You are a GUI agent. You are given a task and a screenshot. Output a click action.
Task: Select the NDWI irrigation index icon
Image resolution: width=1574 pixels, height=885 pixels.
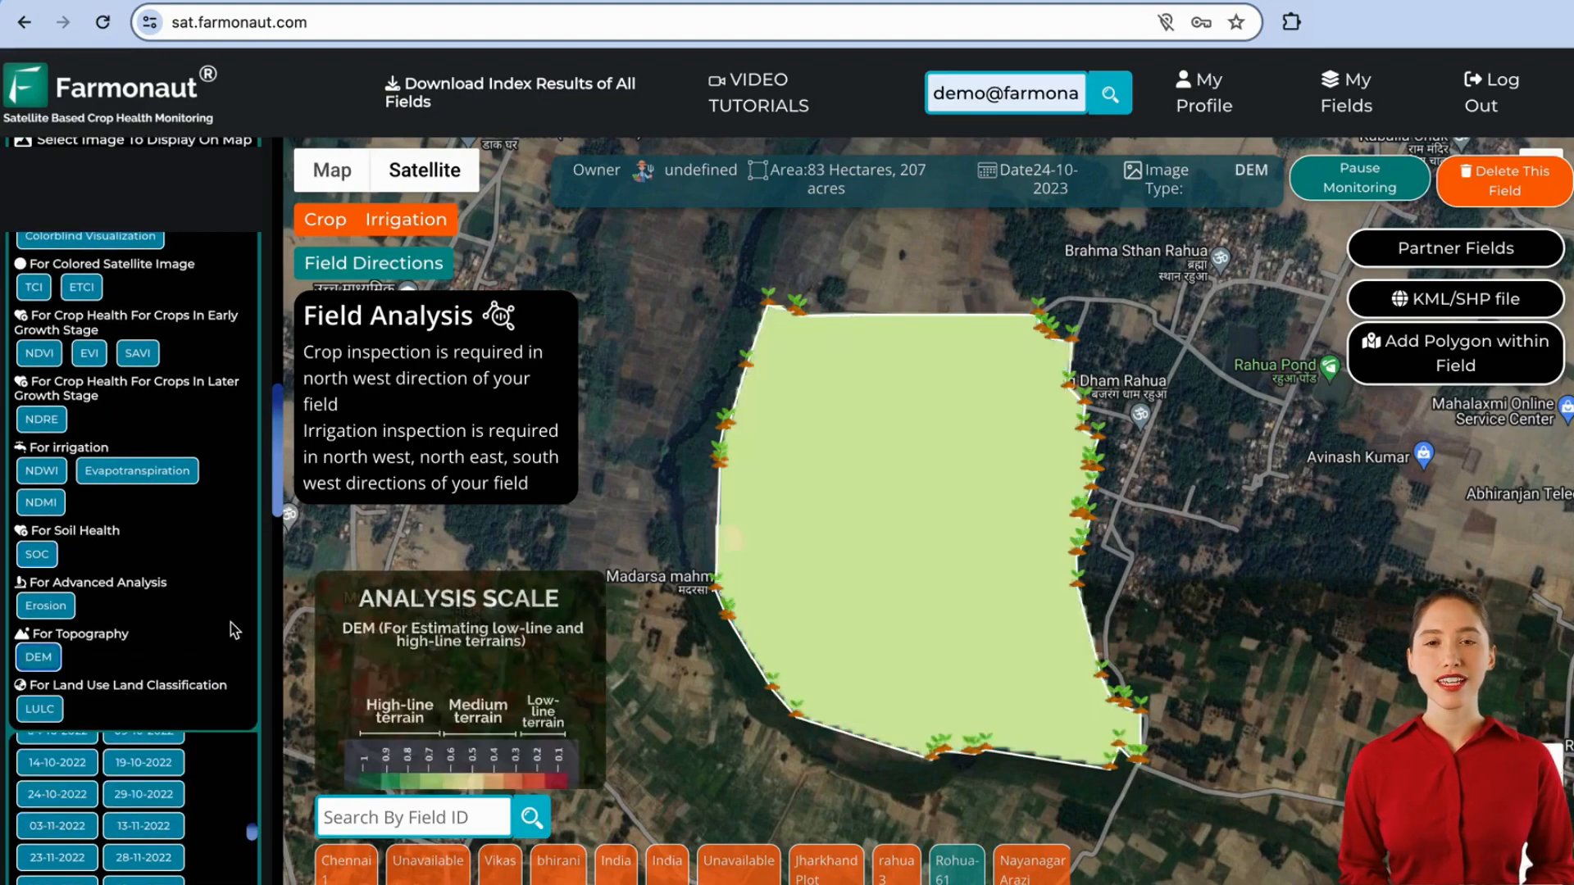tap(41, 470)
